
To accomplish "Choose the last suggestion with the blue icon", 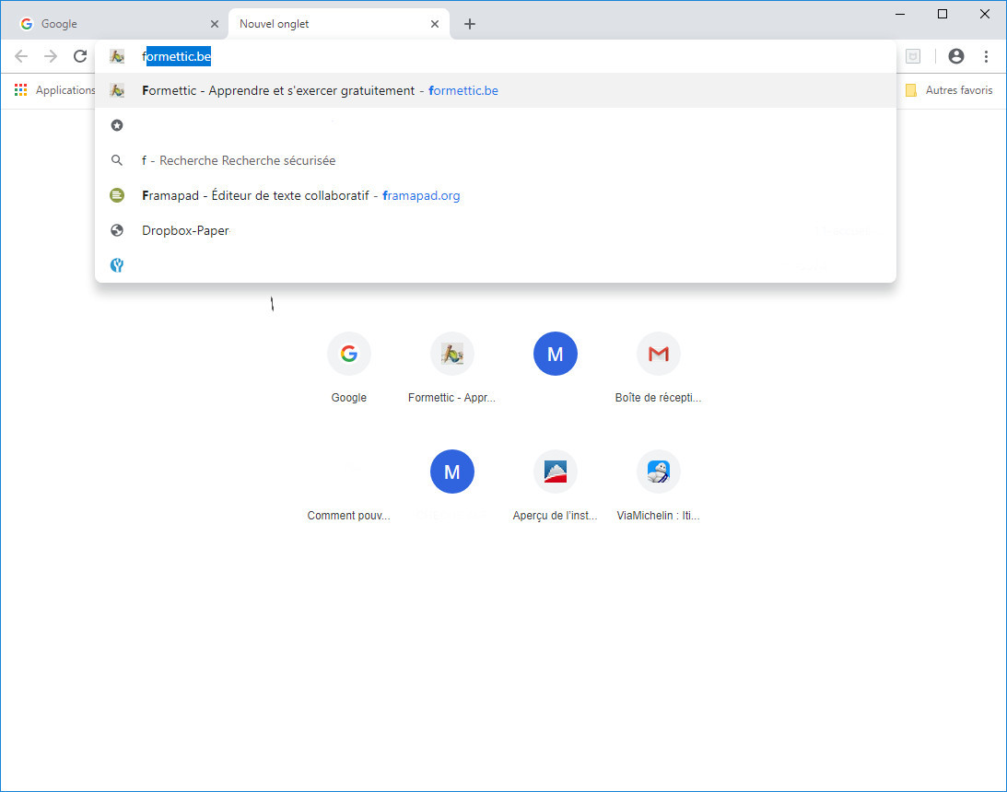I will point(495,265).
